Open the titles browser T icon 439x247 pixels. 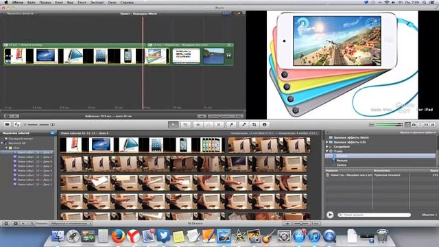(420, 125)
